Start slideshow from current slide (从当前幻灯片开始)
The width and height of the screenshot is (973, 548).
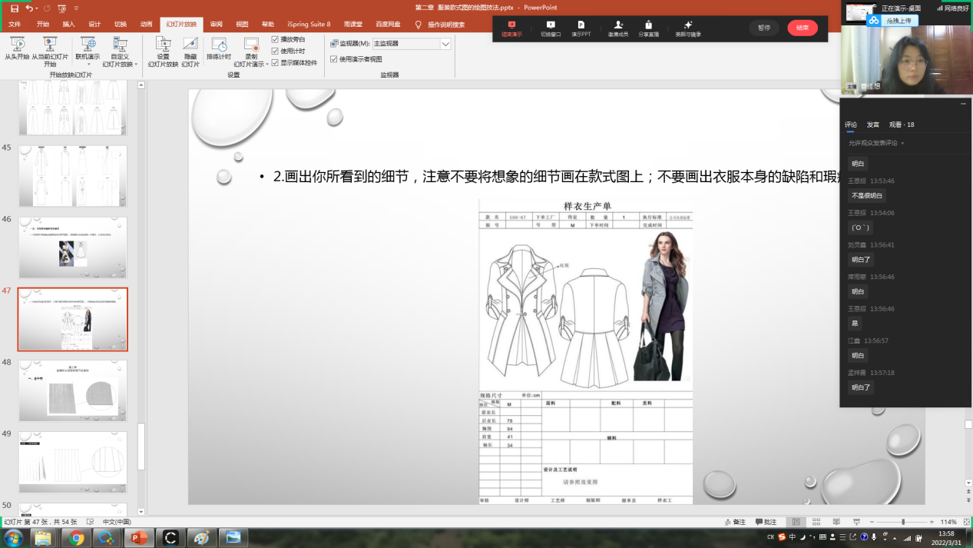[50, 51]
